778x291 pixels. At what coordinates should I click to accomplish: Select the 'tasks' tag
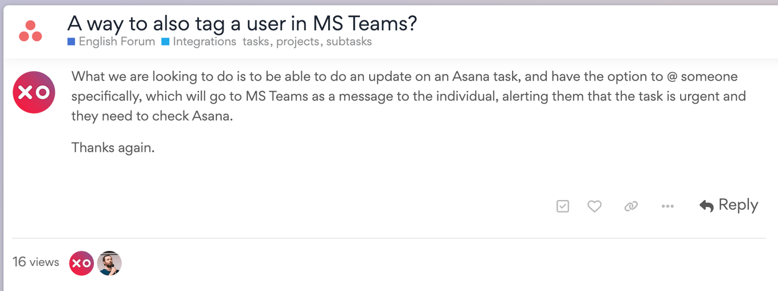tap(256, 41)
